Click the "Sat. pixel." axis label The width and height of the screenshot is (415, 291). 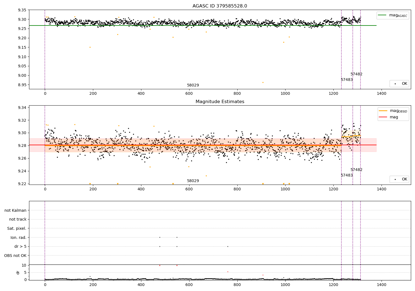(x=17, y=228)
